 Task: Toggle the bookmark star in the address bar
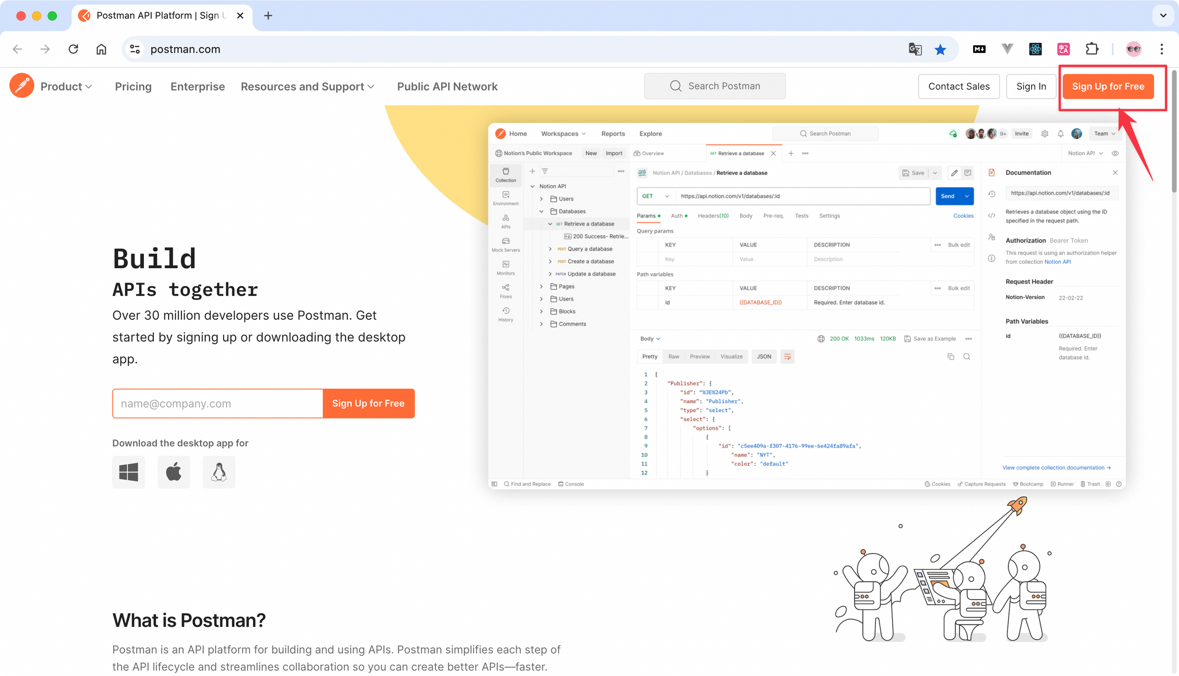pyautogui.click(x=940, y=49)
